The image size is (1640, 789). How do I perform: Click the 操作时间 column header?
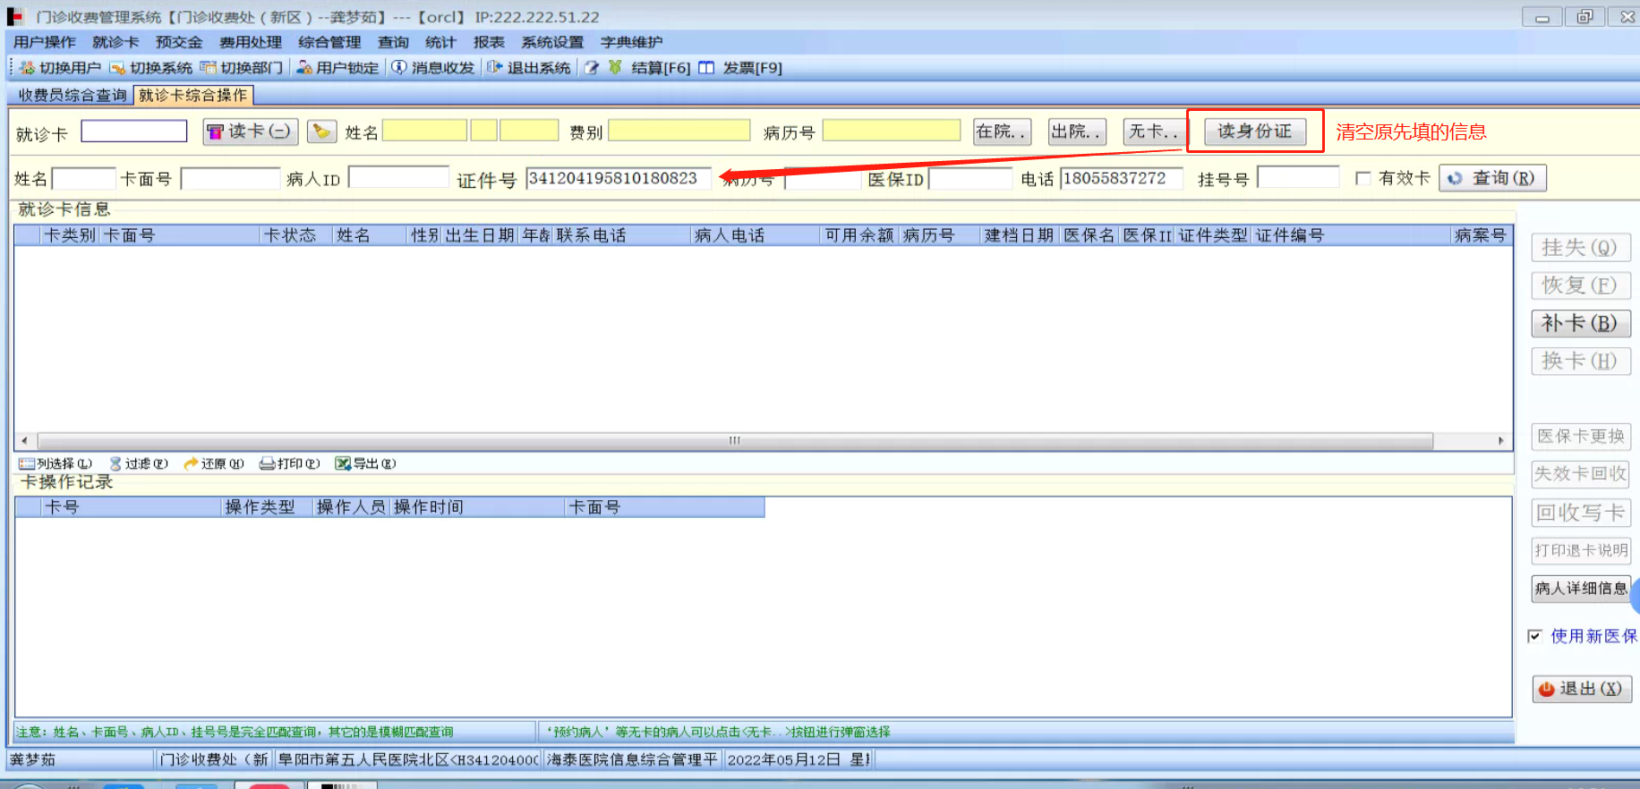click(478, 507)
